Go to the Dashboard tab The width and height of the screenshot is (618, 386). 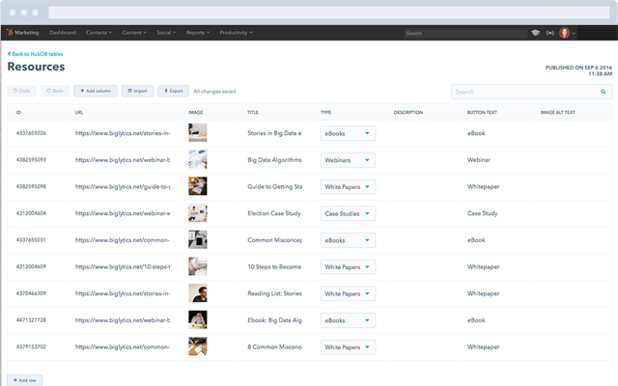(x=62, y=33)
